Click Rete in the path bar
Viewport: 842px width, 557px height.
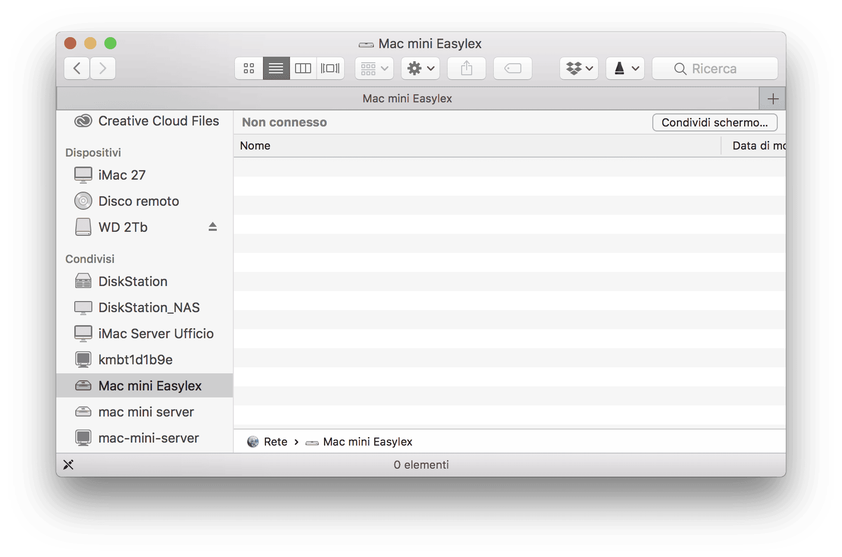tap(267, 442)
